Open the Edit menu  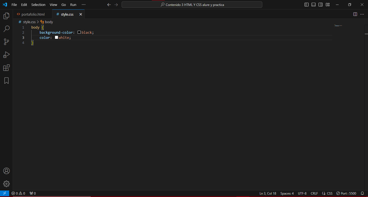click(24, 5)
